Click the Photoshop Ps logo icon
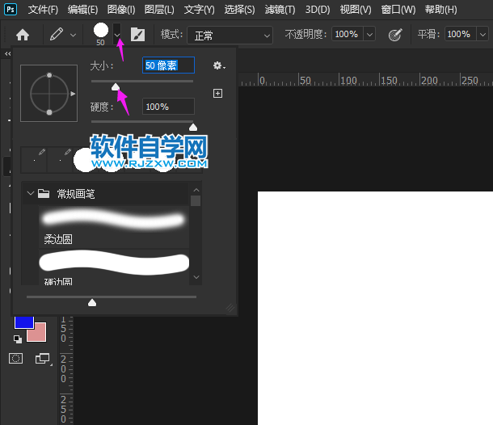The height and width of the screenshot is (425, 493). click(x=11, y=9)
